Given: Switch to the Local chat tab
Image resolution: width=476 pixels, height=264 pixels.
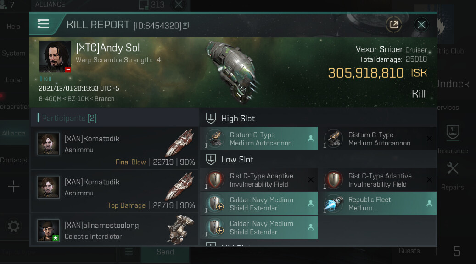Looking at the screenshot, I should (x=14, y=80).
